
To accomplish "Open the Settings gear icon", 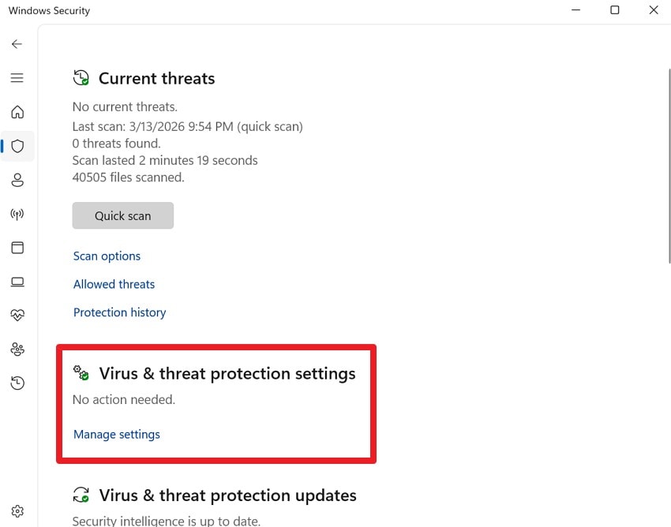I will (x=17, y=511).
